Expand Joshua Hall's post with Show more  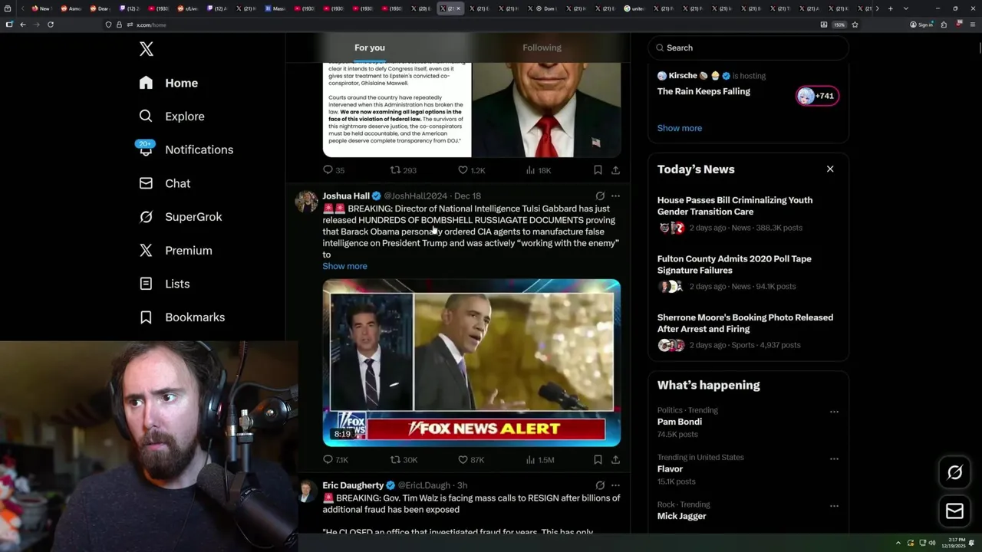coord(344,266)
